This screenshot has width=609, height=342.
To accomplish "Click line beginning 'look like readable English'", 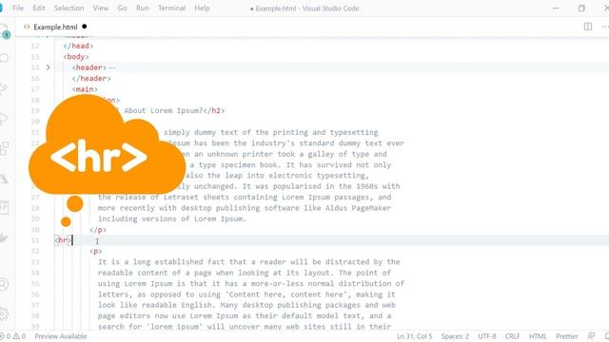I will (x=246, y=305).
